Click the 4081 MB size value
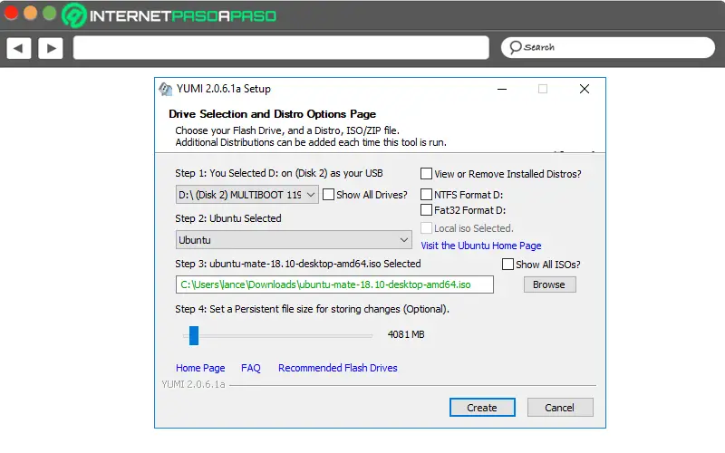Viewport: 725px width, 453px height. 406,334
